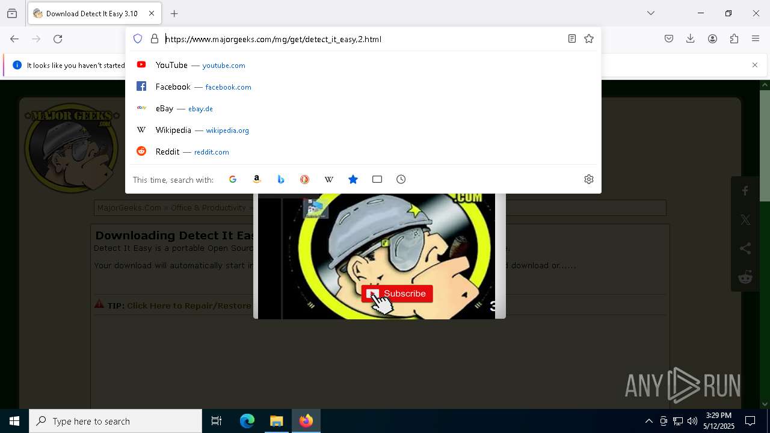
Task: Open search settings gear
Action: 589,179
